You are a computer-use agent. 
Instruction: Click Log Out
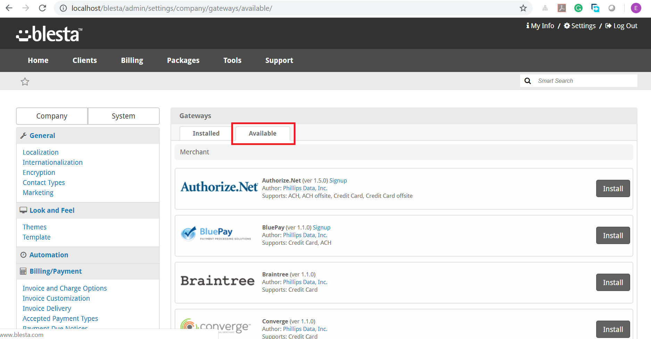pos(621,26)
